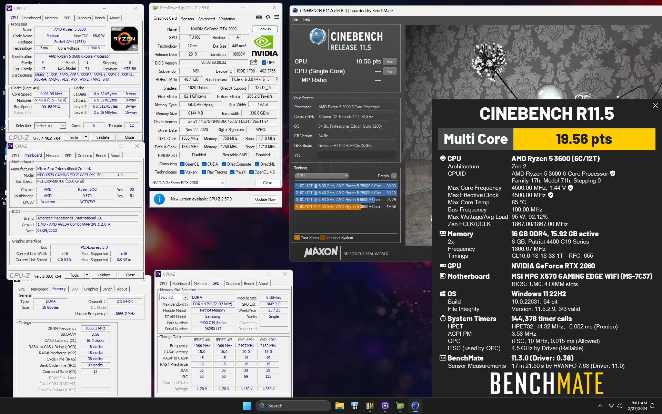Toggle the OpenCL checkbox
Viewport: 662px width, 414px height.
182,164
